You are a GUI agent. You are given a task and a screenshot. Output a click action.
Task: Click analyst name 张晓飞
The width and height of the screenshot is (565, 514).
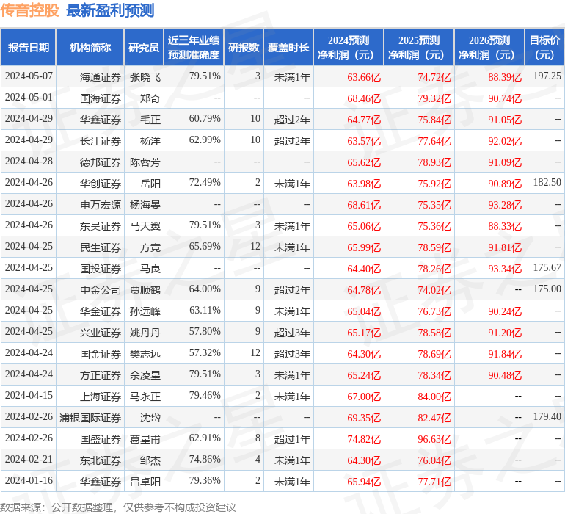point(145,77)
